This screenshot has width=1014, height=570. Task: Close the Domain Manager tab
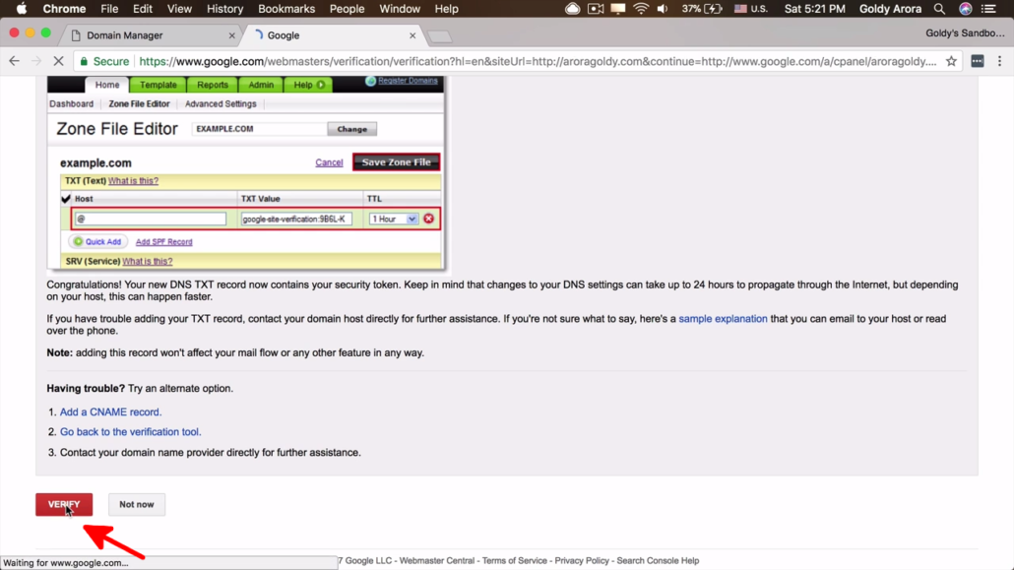coord(232,35)
